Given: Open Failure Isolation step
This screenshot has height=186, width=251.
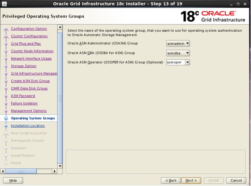Looking at the screenshot, I should tap(24, 103).
